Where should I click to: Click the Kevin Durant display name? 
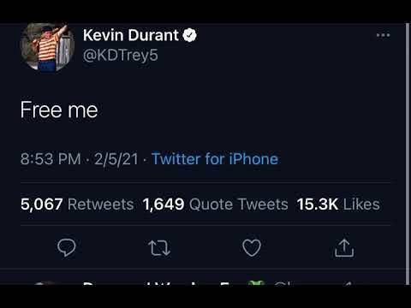(x=131, y=35)
